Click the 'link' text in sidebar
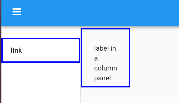 pos(16,50)
